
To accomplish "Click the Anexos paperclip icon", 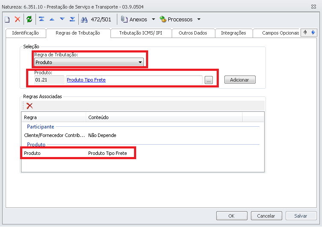I will 124,19.
